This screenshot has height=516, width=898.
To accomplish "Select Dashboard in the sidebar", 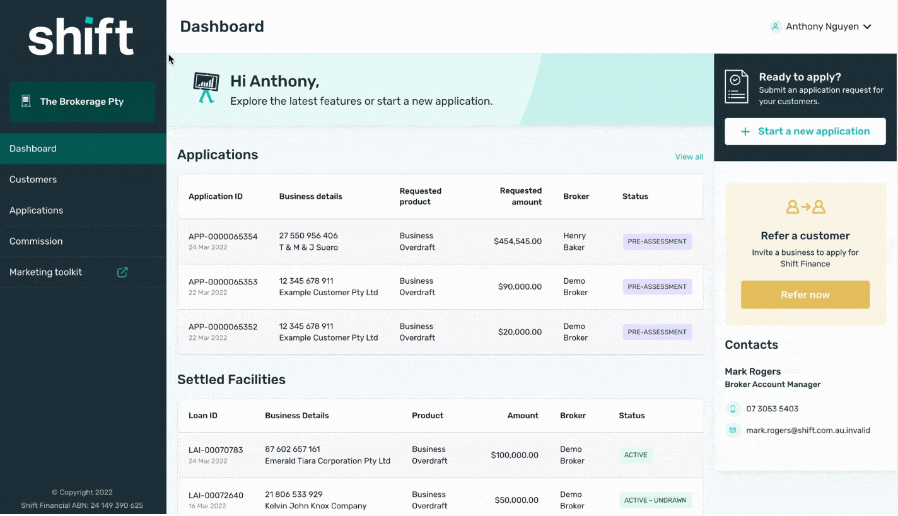I will pos(83,149).
